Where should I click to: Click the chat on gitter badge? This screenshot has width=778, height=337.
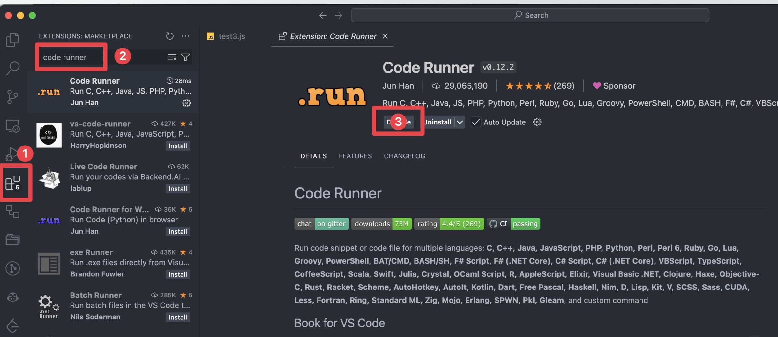point(321,224)
